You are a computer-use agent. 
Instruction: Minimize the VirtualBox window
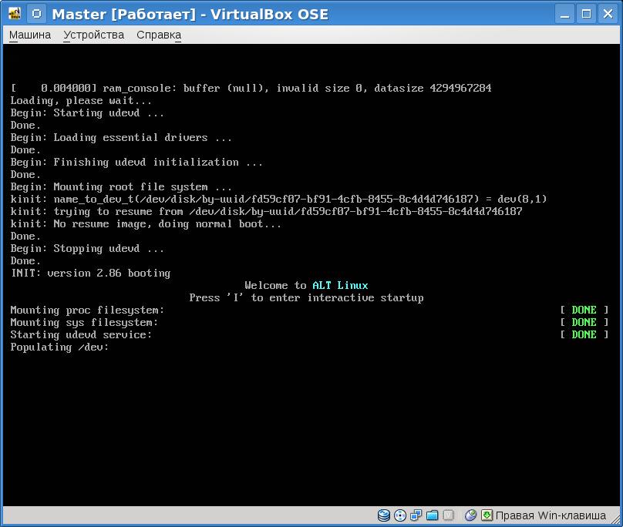567,14
